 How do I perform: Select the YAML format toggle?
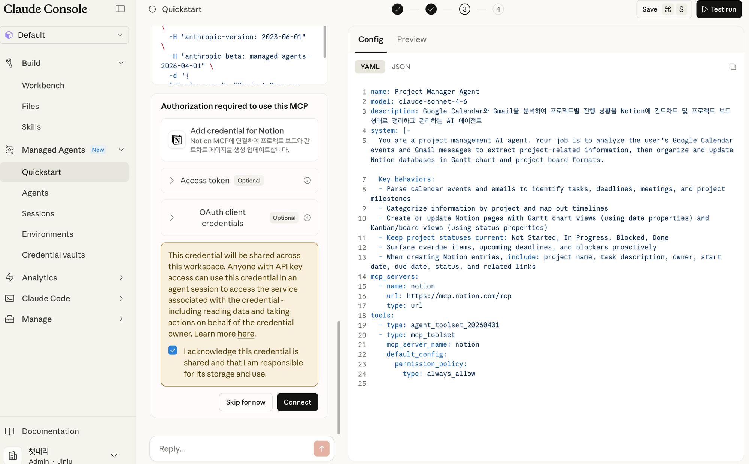[x=370, y=67]
